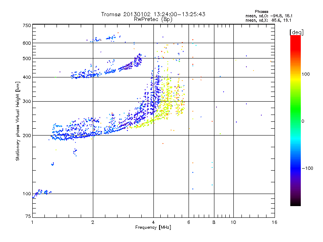
Task: Click the colorbar tick label '100'
Action: [306, 74]
